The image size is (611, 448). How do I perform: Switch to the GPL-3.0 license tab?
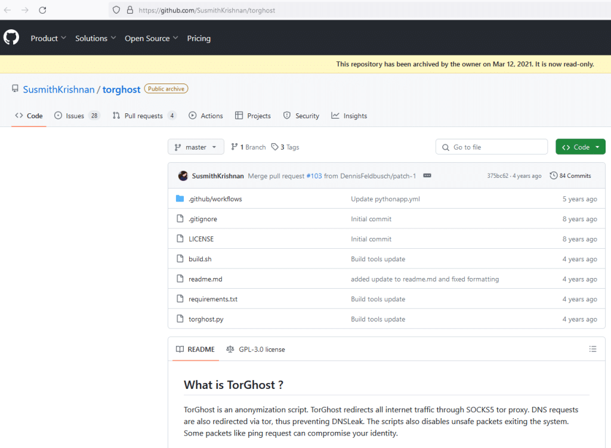tap(255, 350)
